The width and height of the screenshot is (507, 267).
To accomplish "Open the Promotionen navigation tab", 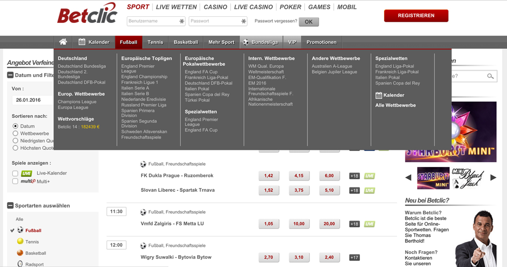I will (321, 43).
